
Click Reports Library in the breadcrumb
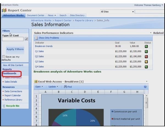(x=84, y=20)
